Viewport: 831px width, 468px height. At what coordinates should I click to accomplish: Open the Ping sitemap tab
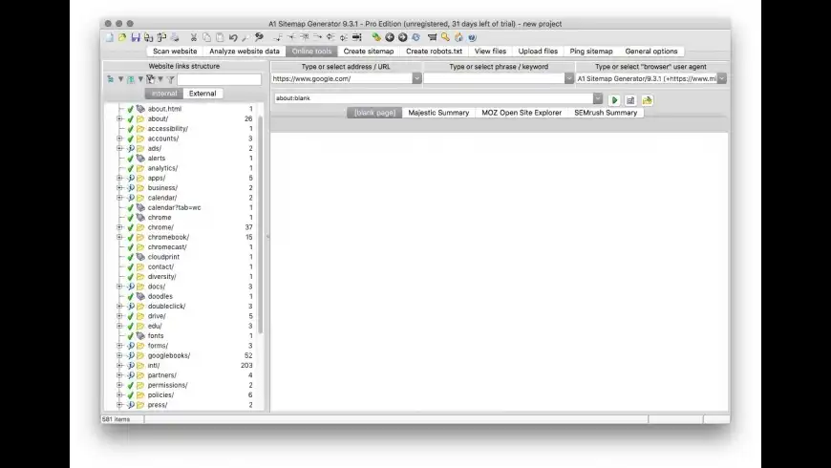point(591,52)
